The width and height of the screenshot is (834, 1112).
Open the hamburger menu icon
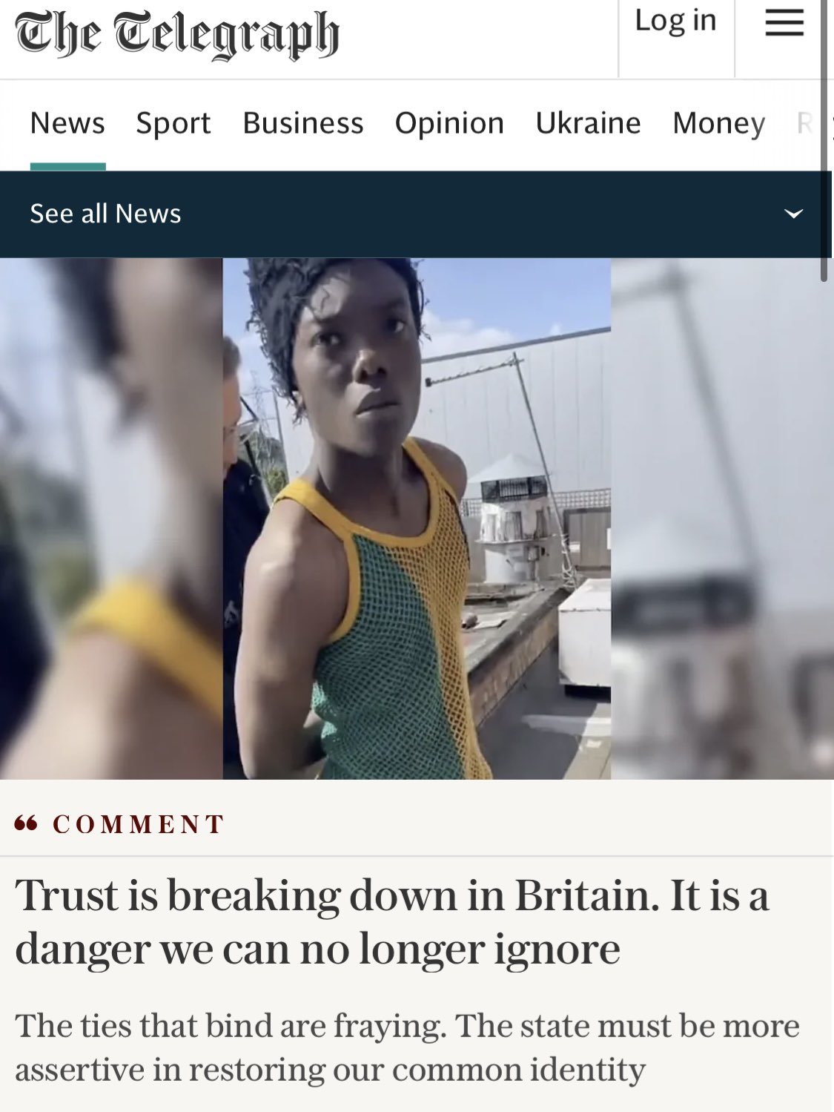click(x=784, y=22)
